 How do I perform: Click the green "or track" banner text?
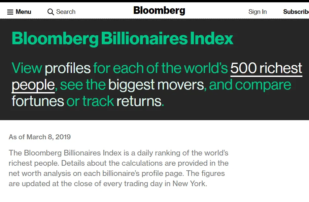click(x=90, y=101)
